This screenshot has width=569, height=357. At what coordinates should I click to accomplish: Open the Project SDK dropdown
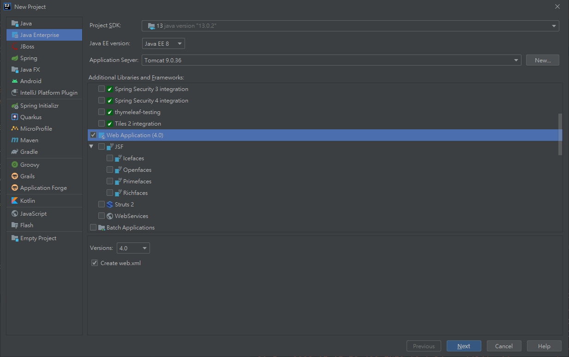point(350,26)
